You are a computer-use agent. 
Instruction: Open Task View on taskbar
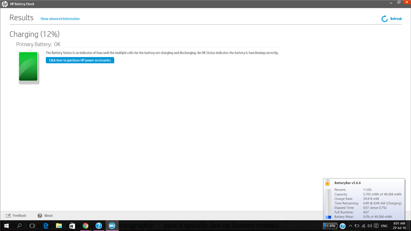tap(32, 226)
